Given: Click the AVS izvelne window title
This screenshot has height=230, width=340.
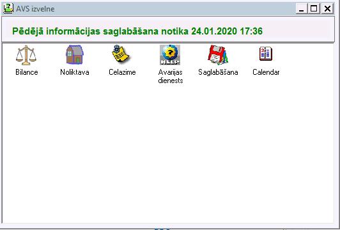Looking at the screenshot, I should click(x=35, y=9).
